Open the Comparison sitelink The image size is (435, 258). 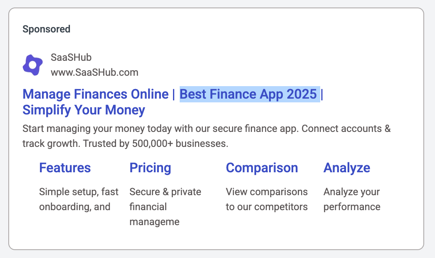(262, 168)
